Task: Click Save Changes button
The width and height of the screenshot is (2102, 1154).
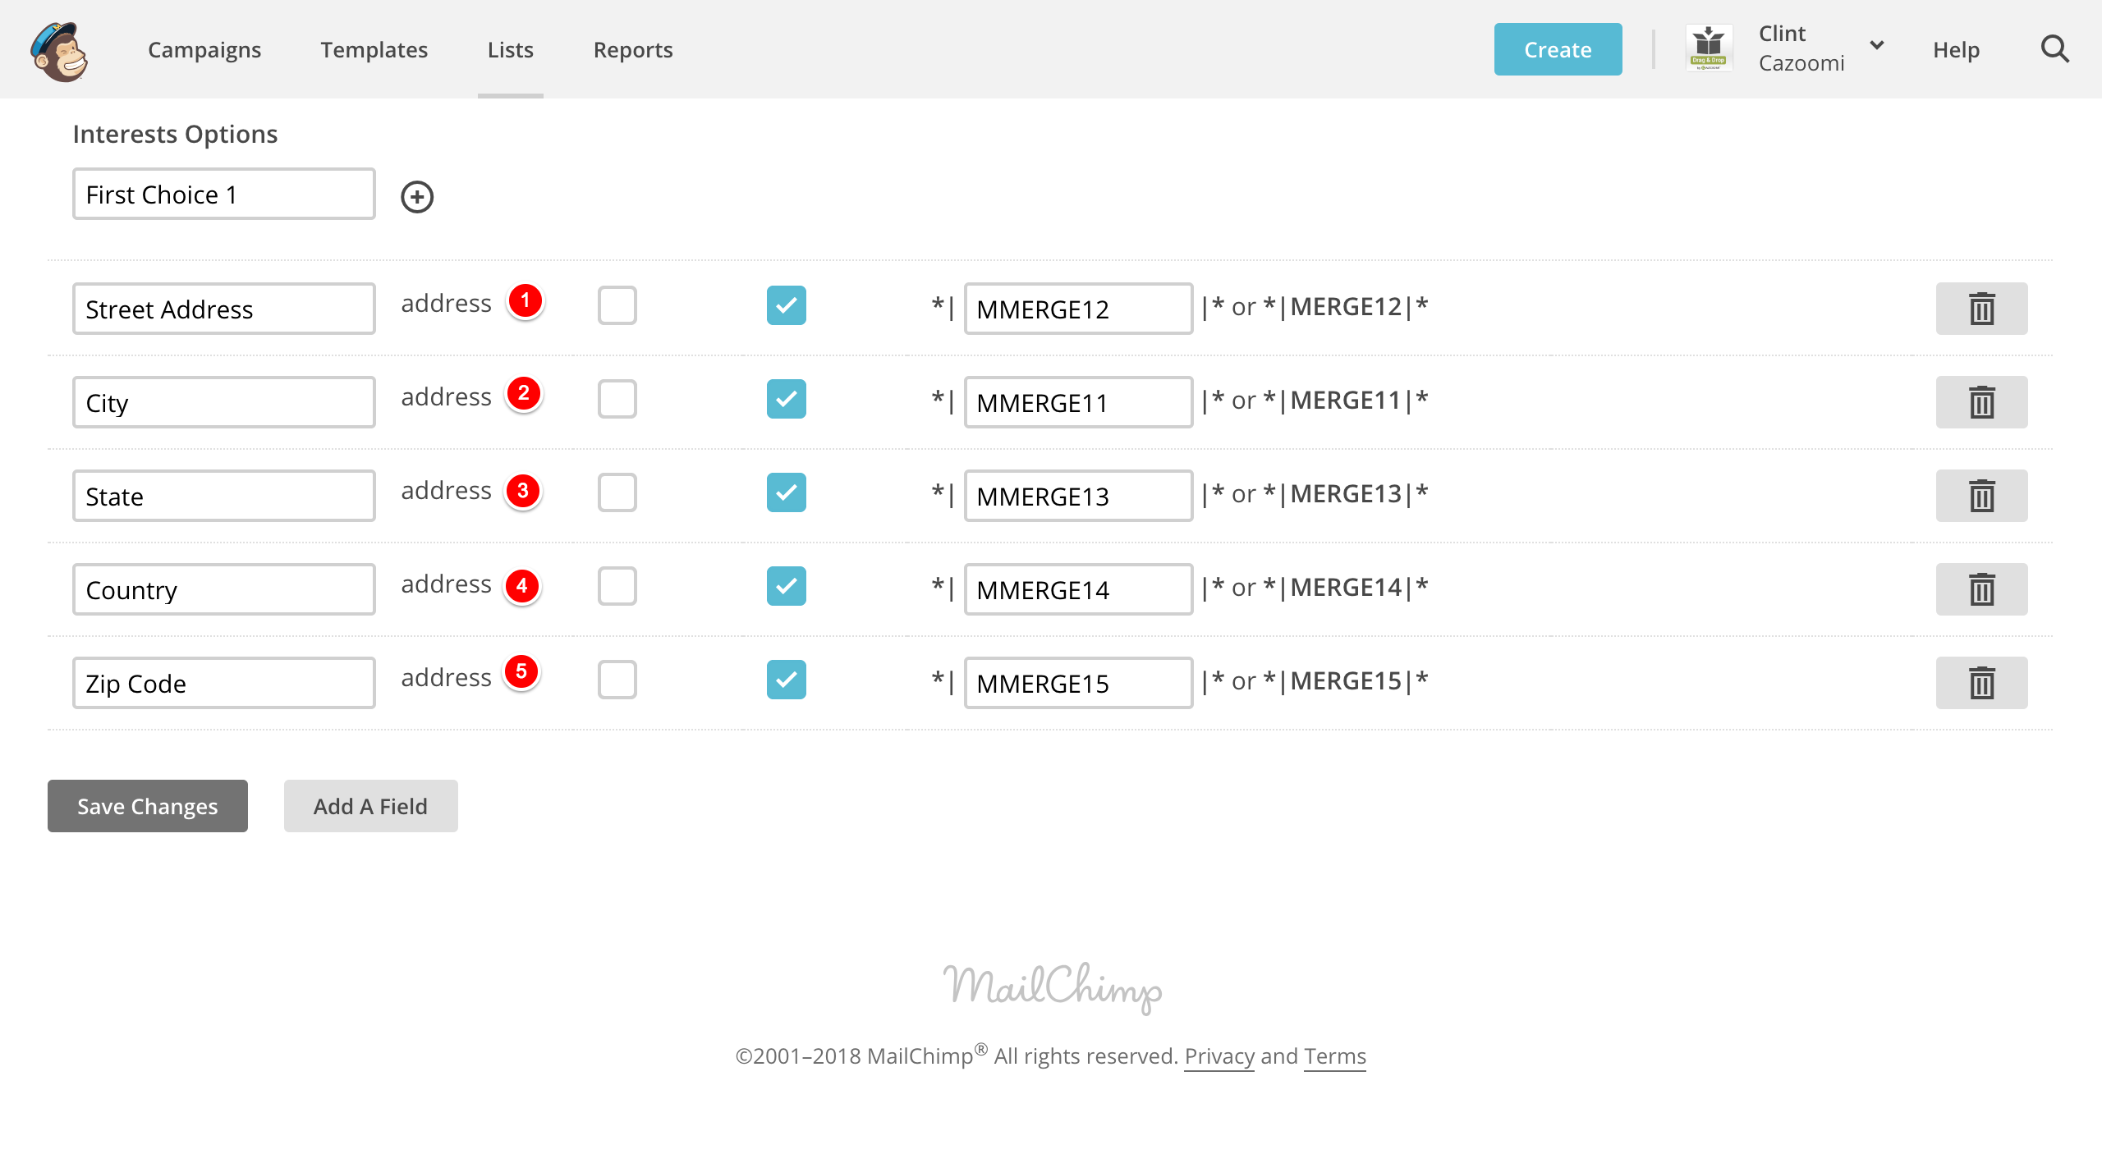Action: 148,806
